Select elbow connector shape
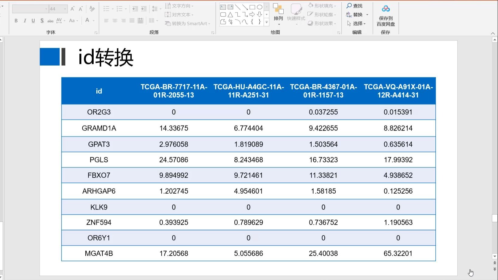 [x=237, y=14]
